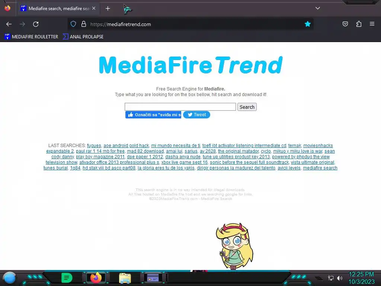Open the green notes app on taskbar
Screen dimensions: 381x286
click(x=67, y=278)
